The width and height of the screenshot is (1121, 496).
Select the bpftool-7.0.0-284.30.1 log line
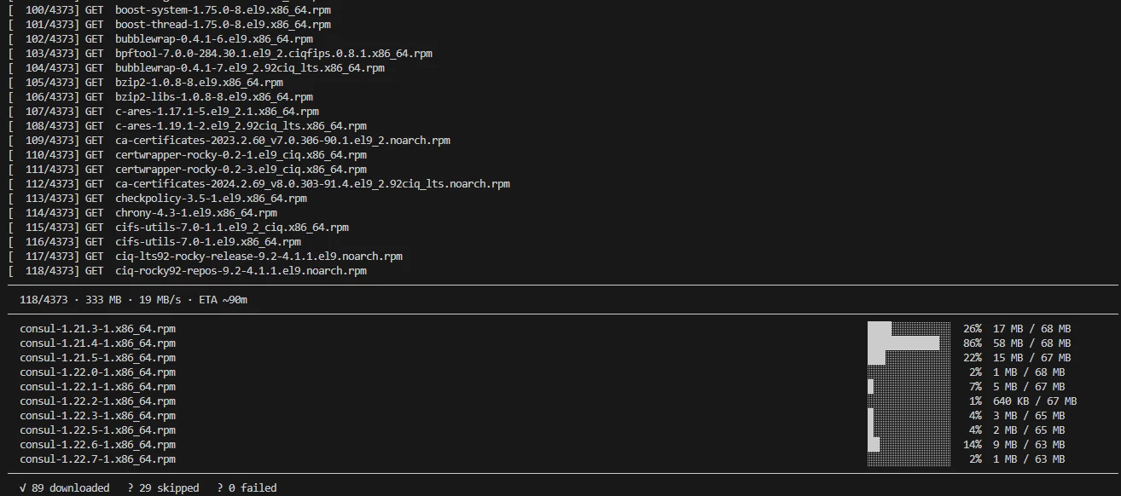[220, 54]
